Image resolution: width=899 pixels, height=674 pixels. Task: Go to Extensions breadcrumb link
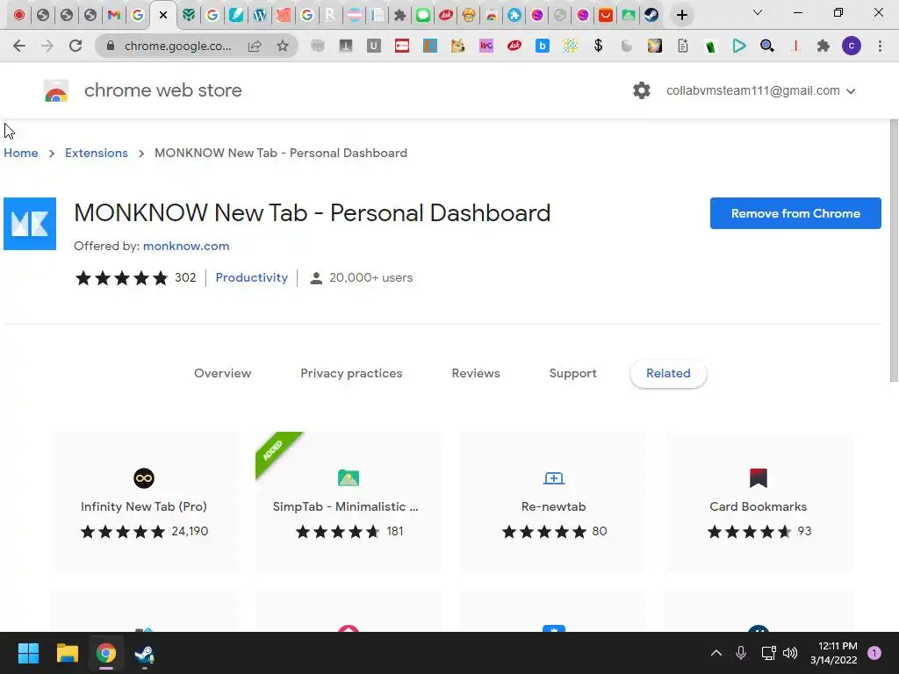[x=97, y=153]
